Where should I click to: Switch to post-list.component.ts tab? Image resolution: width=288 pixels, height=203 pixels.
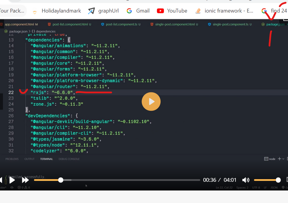121,24
